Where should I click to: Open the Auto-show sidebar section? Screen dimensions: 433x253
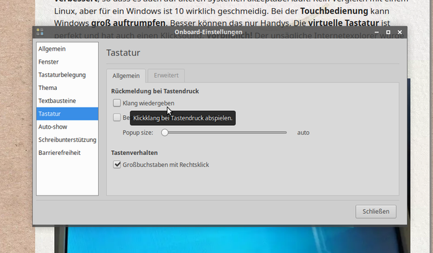click(67, 127)
